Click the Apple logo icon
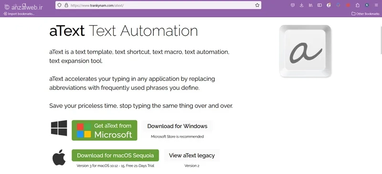Screen dimensions: 382x174 [x=59, y=157]
